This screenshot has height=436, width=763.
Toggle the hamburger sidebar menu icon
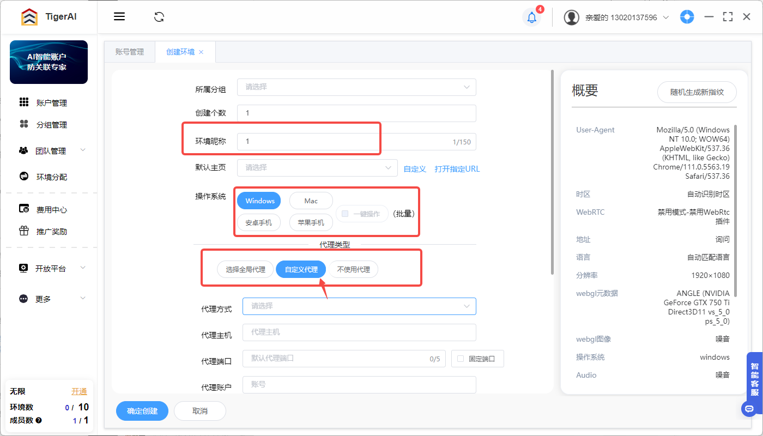(x=119, y=16)
